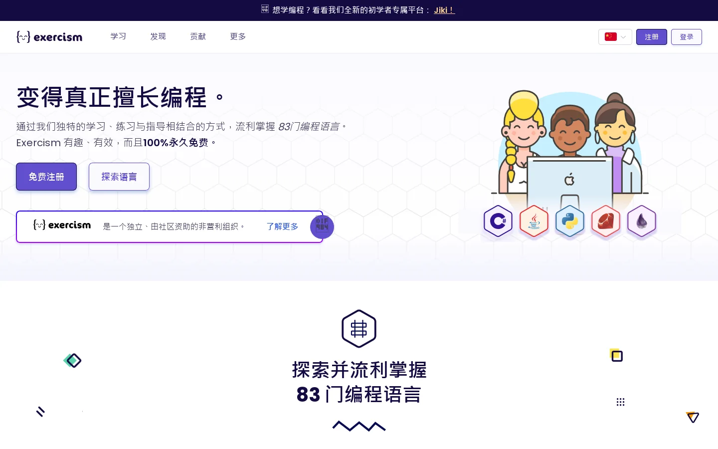Click the Java language icon
This screenshot has height=449, width=718.
coord(534,221)
